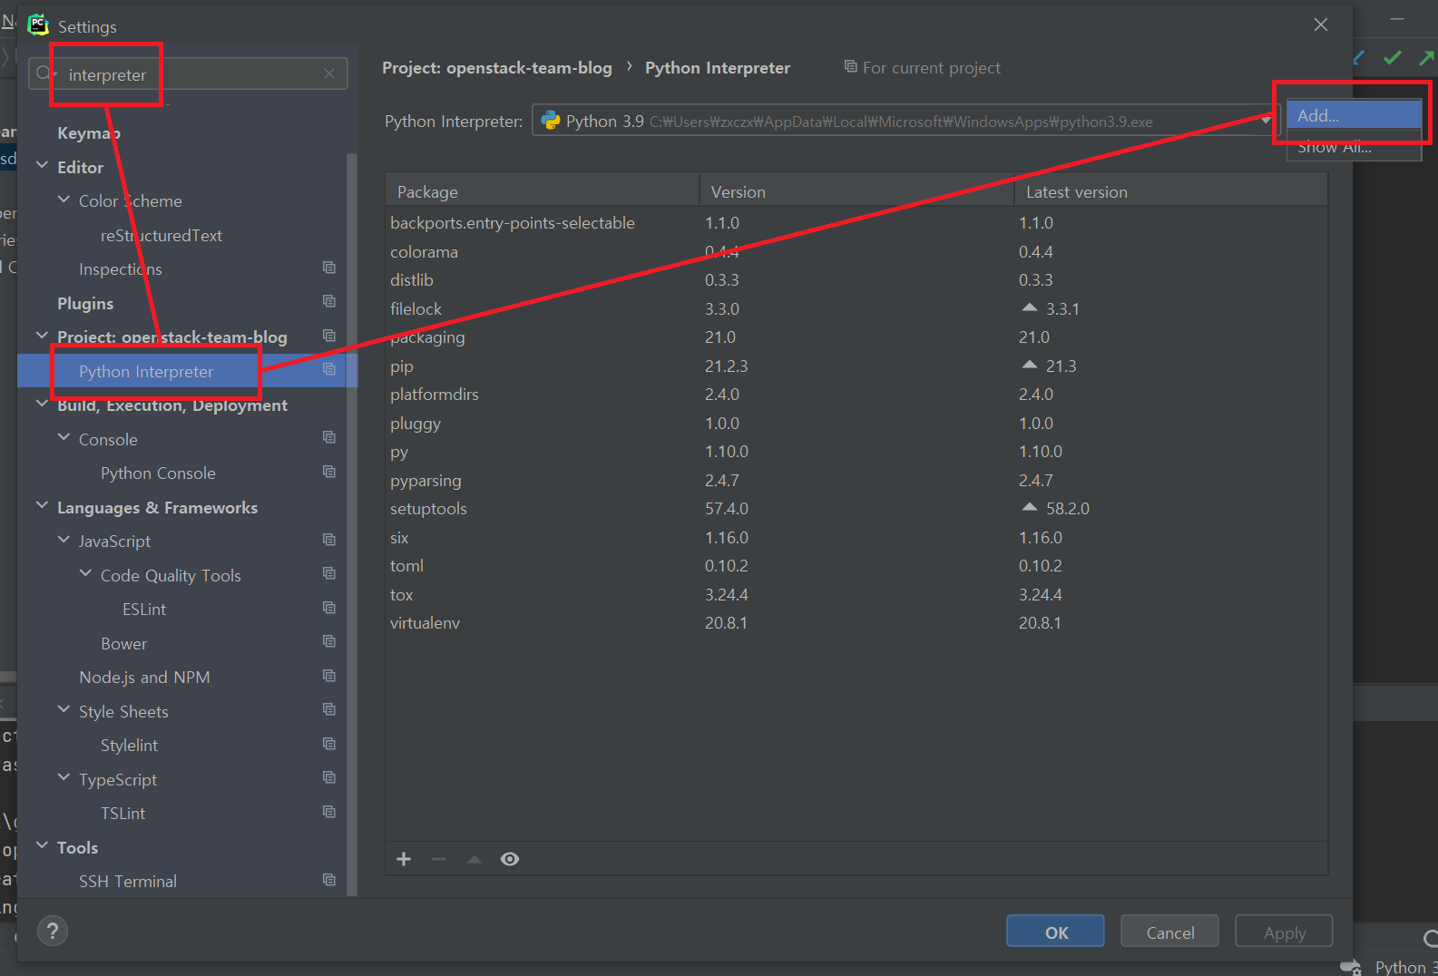Screen dimensions: 1438x976
Task: Click the project-scope icon beside ESLint
Action: coord(329,608)
